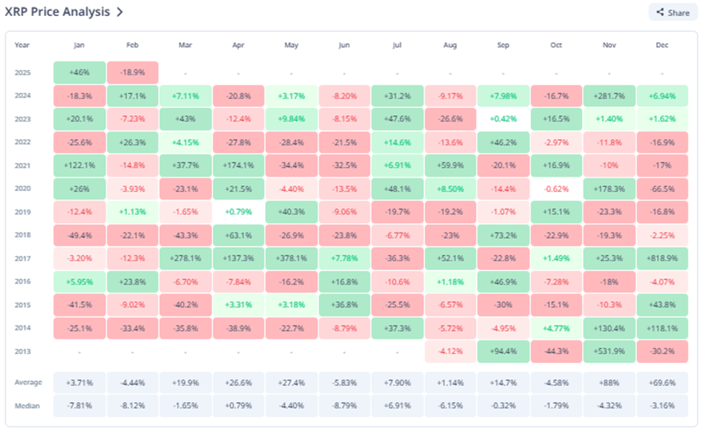The width and height of the screenshot is (709, 442).
Task: Select the Jan column header
Action: coord(79,46)
